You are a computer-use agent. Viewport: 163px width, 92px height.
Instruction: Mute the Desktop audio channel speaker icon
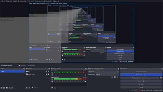click(52, 82)
